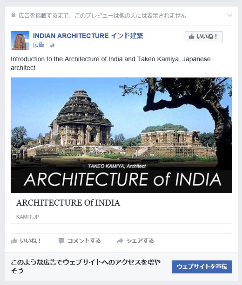Expand the chevron dropdown at top right
The image size is (242, 285).
click(230, 15)
